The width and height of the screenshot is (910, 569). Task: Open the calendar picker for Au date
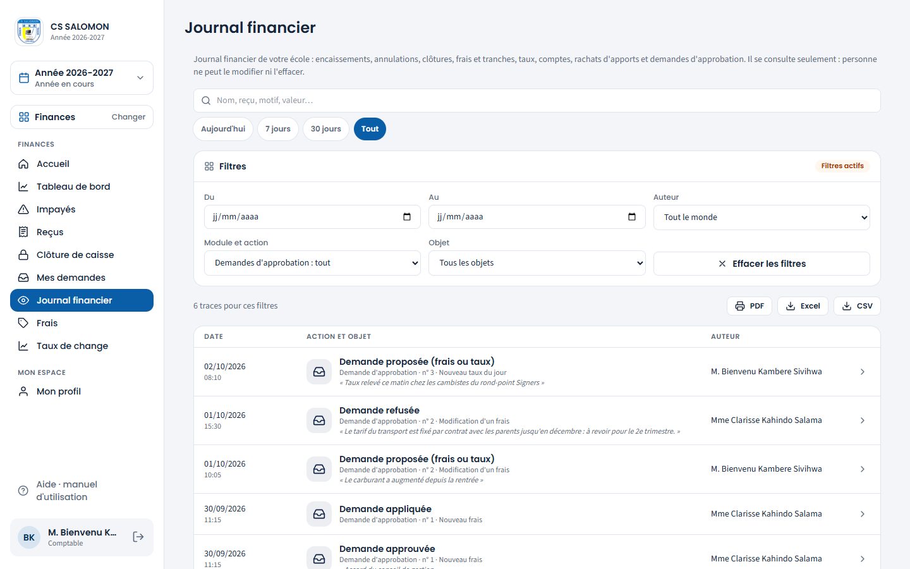pyautogui.click(x=632, y=217)
